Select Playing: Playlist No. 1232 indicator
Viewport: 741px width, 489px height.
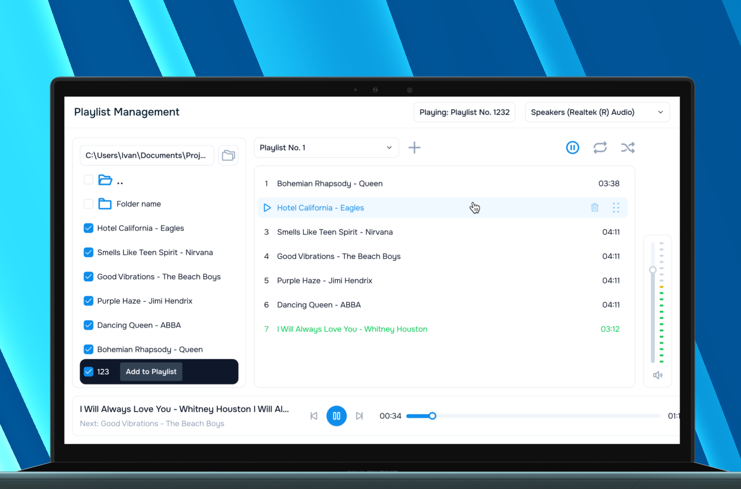(x=464, y=112)
